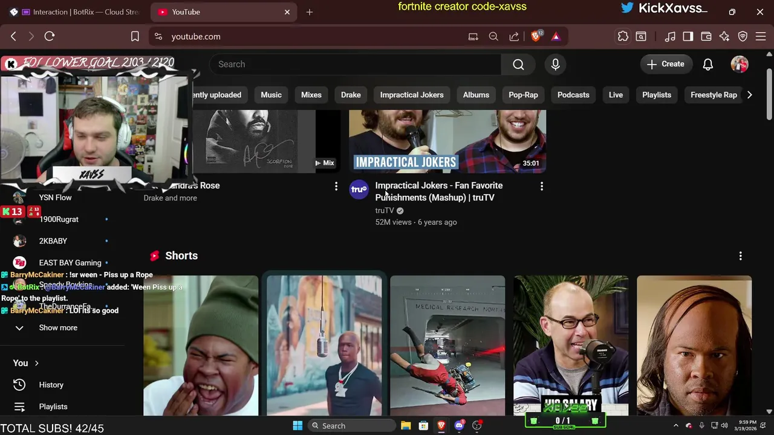This screenshot has width=774, height=435.
Task: Open the Brave VPN shield icon
Action: [x=743, y=36]
